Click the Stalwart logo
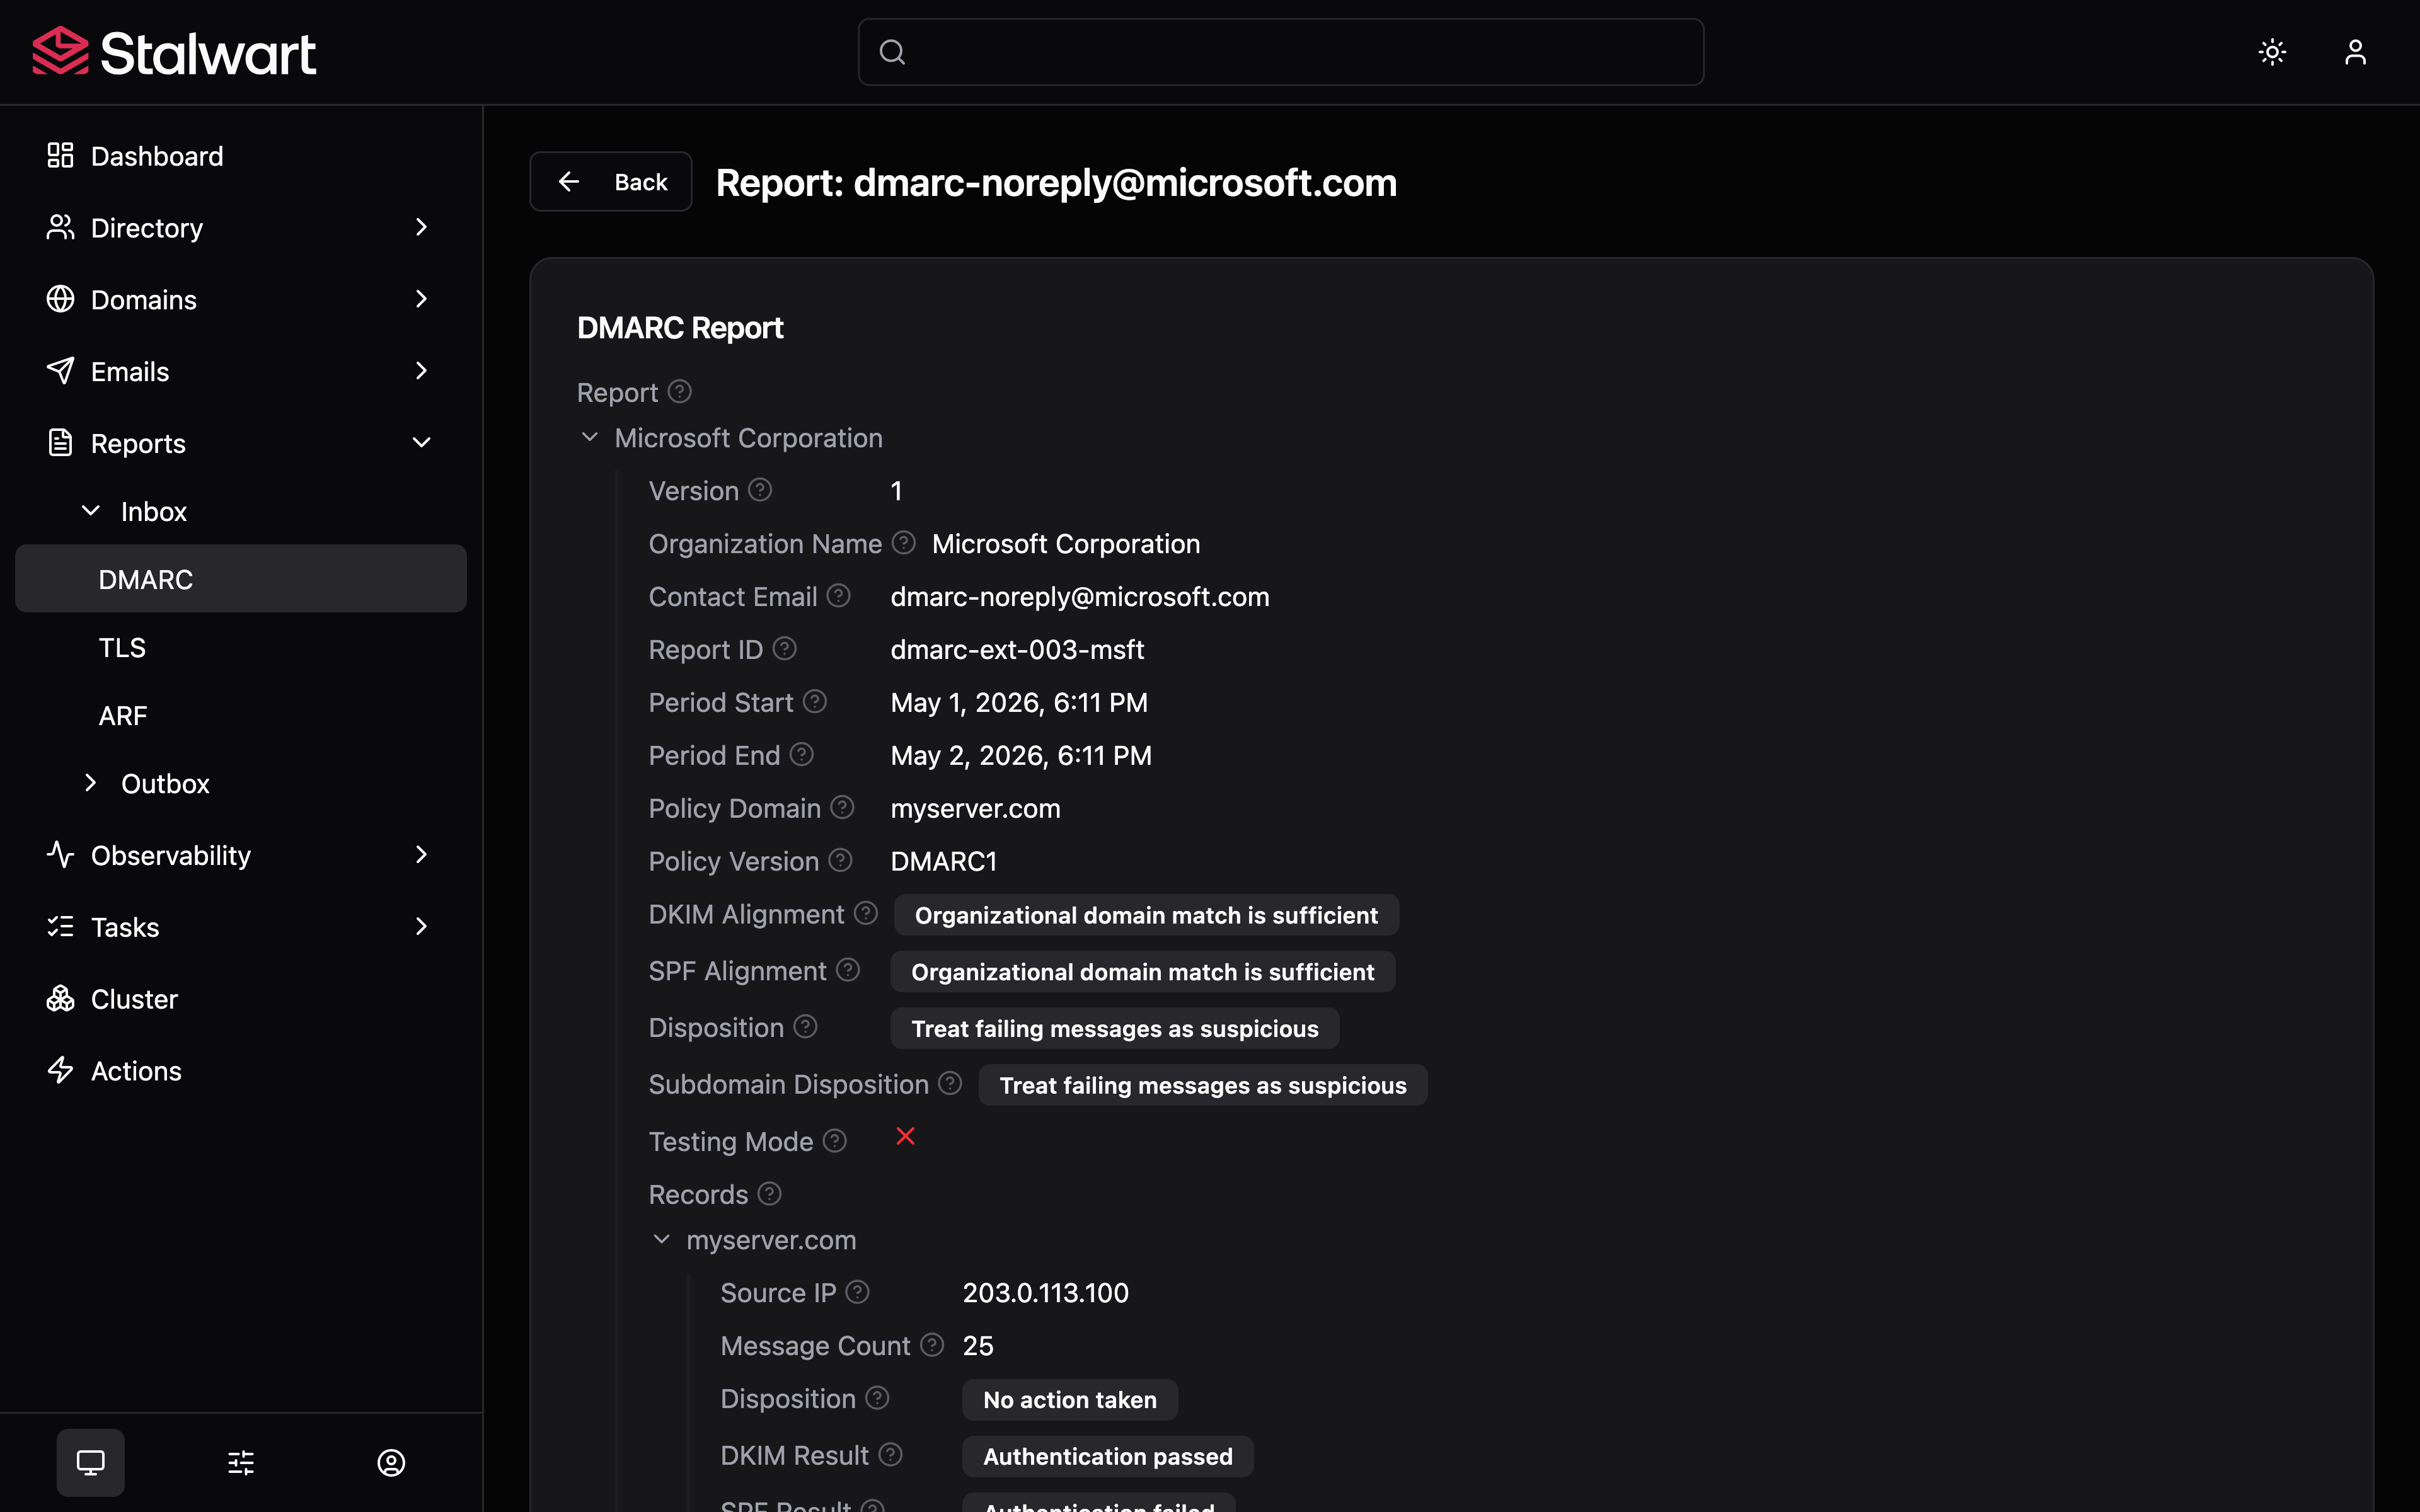 [x=174, y=52]
